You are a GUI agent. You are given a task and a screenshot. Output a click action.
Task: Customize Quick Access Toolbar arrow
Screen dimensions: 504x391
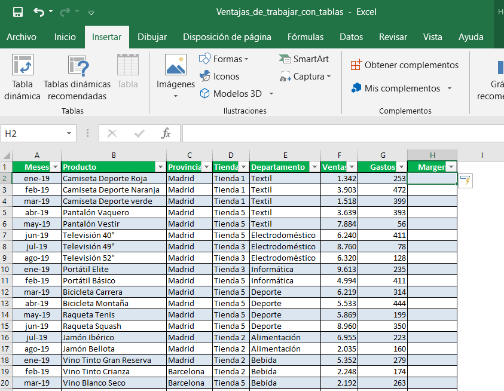coord(91,13)
